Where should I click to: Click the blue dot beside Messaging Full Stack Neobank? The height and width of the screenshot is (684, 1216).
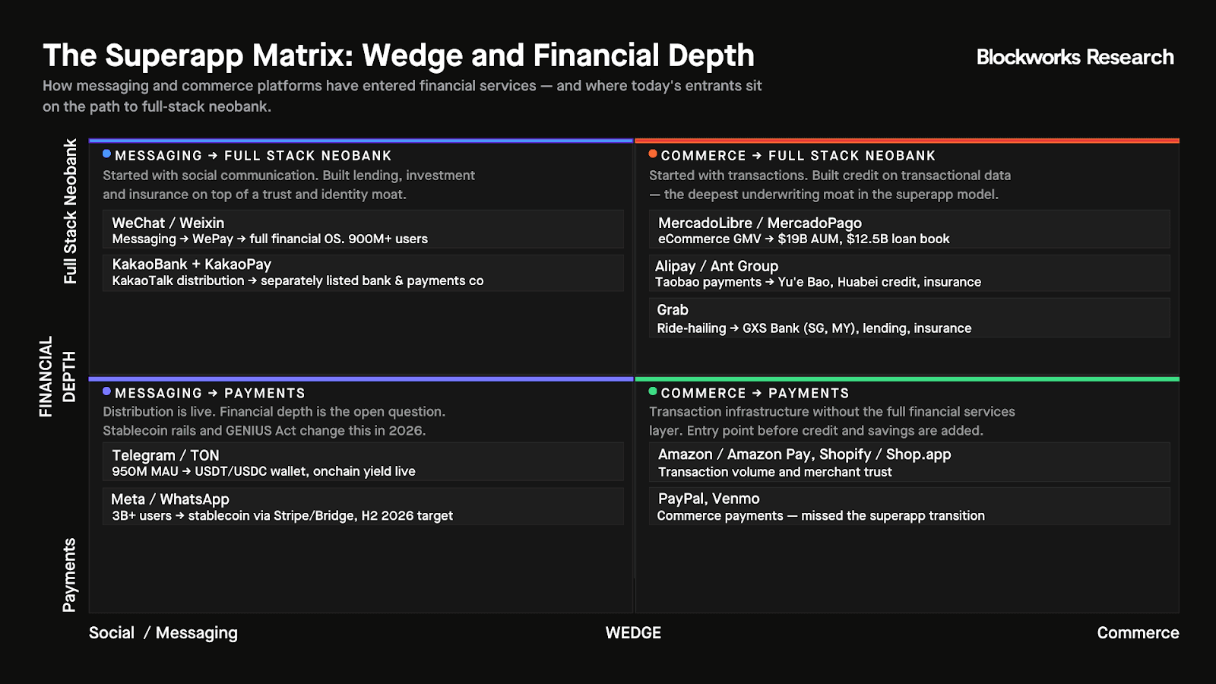(107, 154)
